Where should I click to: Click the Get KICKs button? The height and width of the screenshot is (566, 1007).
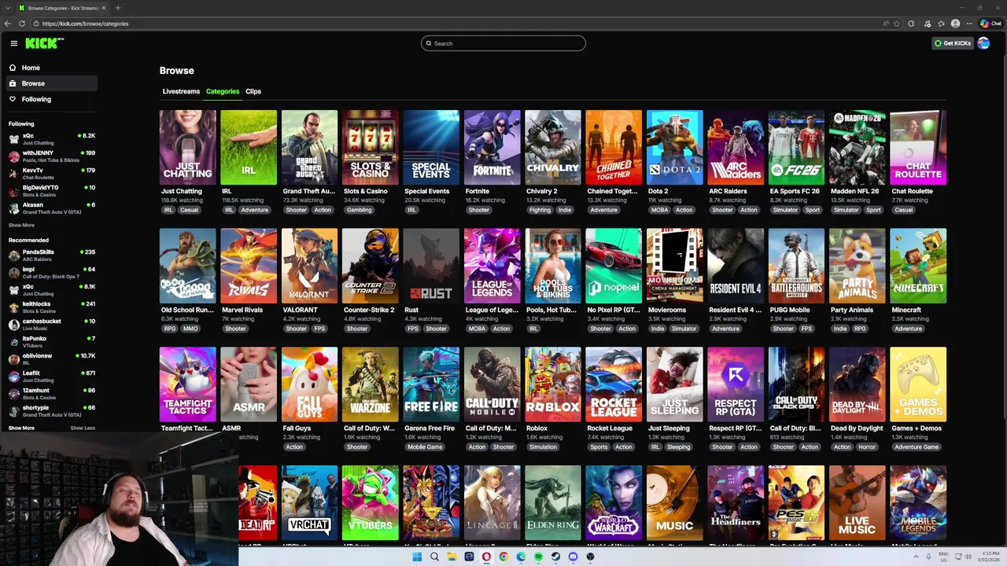click(x=953, y=43)
